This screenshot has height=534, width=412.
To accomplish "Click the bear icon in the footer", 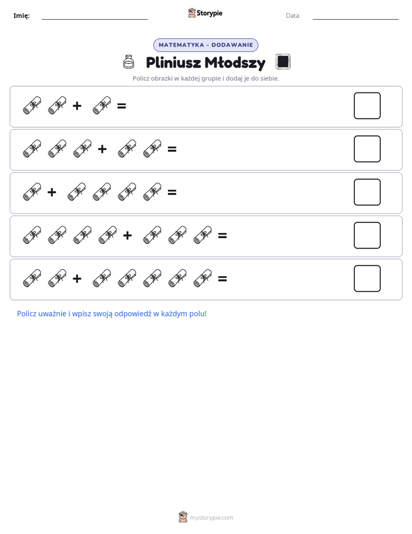I will 183,517.
